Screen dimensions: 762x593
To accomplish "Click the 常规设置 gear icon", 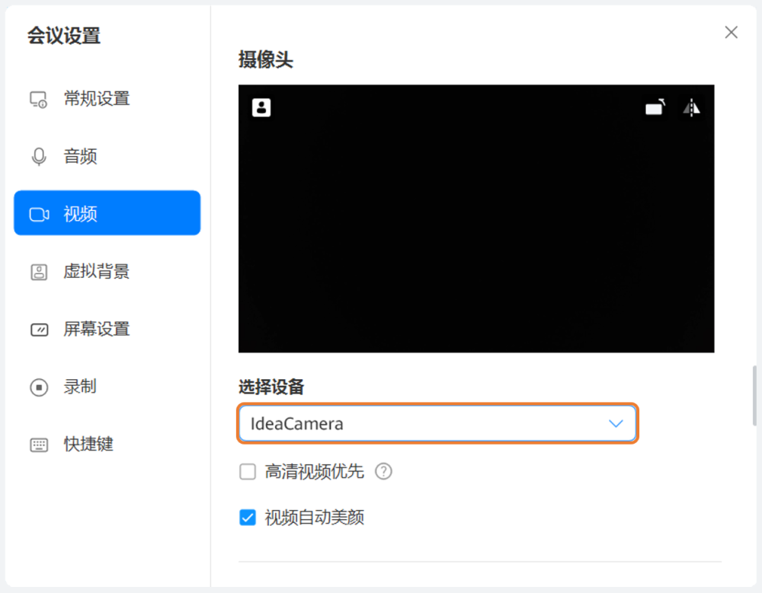I will coord(38,98).
